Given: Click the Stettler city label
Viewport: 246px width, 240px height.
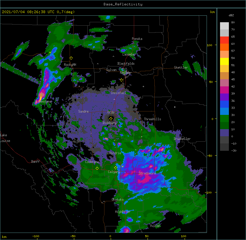Looking at the screenshot, I should (181, 68).
